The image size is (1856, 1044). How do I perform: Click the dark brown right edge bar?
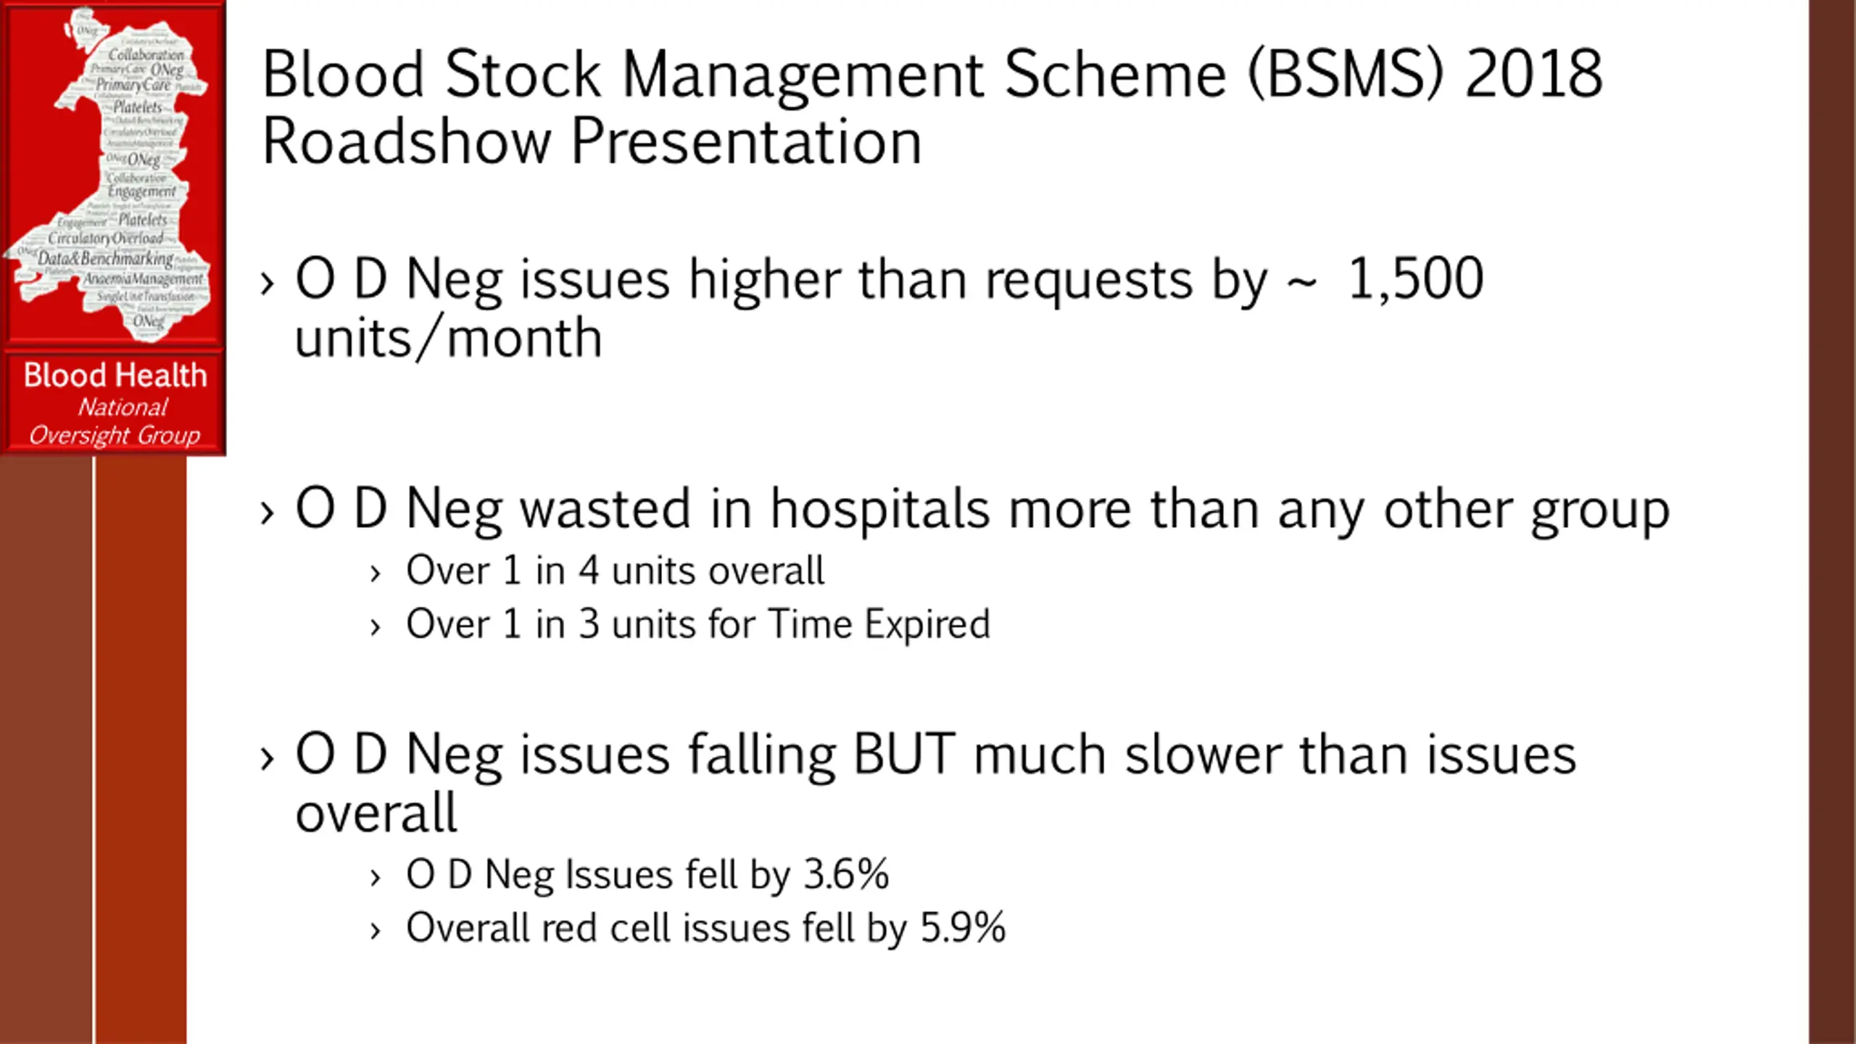coord(1832,522)
